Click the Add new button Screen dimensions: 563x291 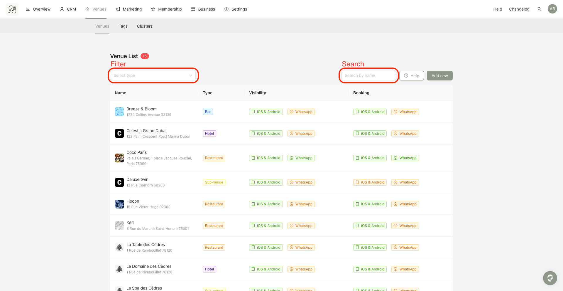point(439,76)
